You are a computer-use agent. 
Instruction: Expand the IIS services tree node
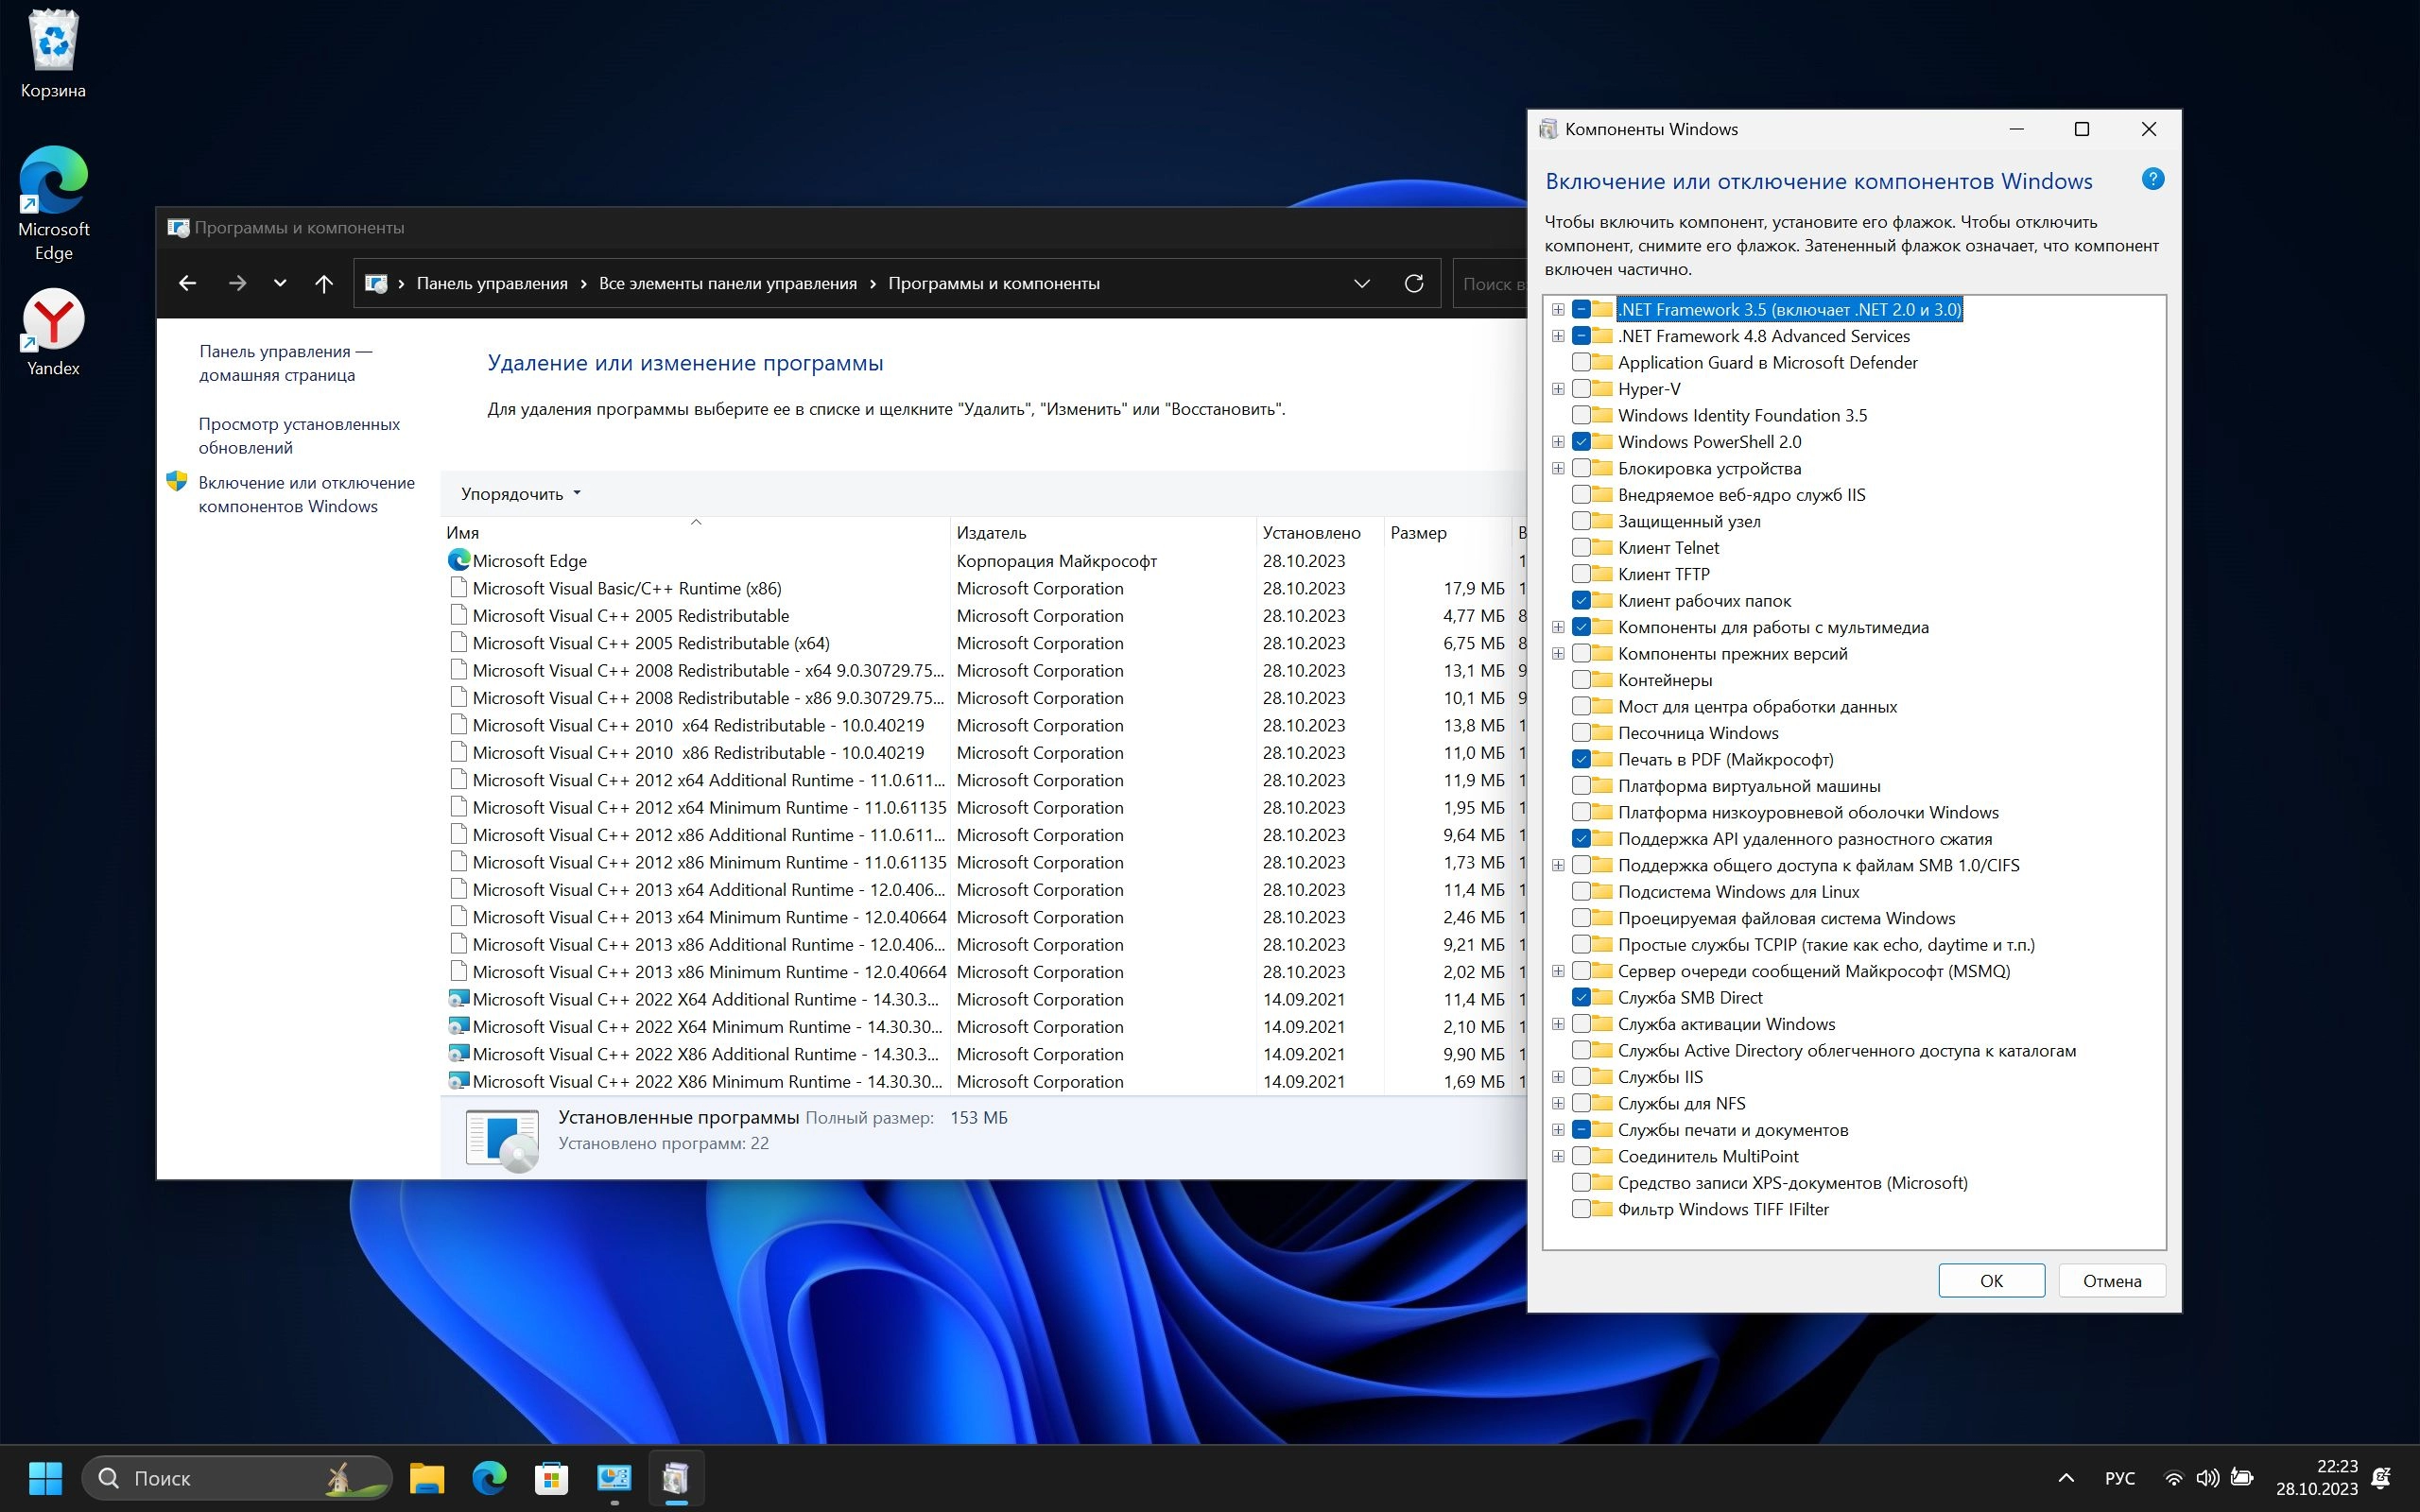pos(1558,1077)
